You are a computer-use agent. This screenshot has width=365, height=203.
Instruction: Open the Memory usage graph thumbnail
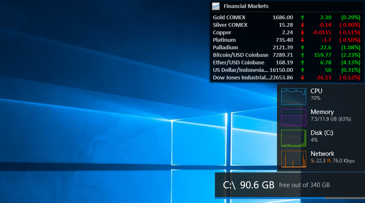pyautogui.click(x=293, y=117)
